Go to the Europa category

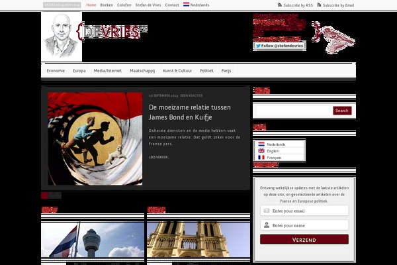coord(79,71)
